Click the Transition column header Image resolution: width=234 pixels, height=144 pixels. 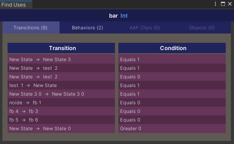(x=61, y=48)
